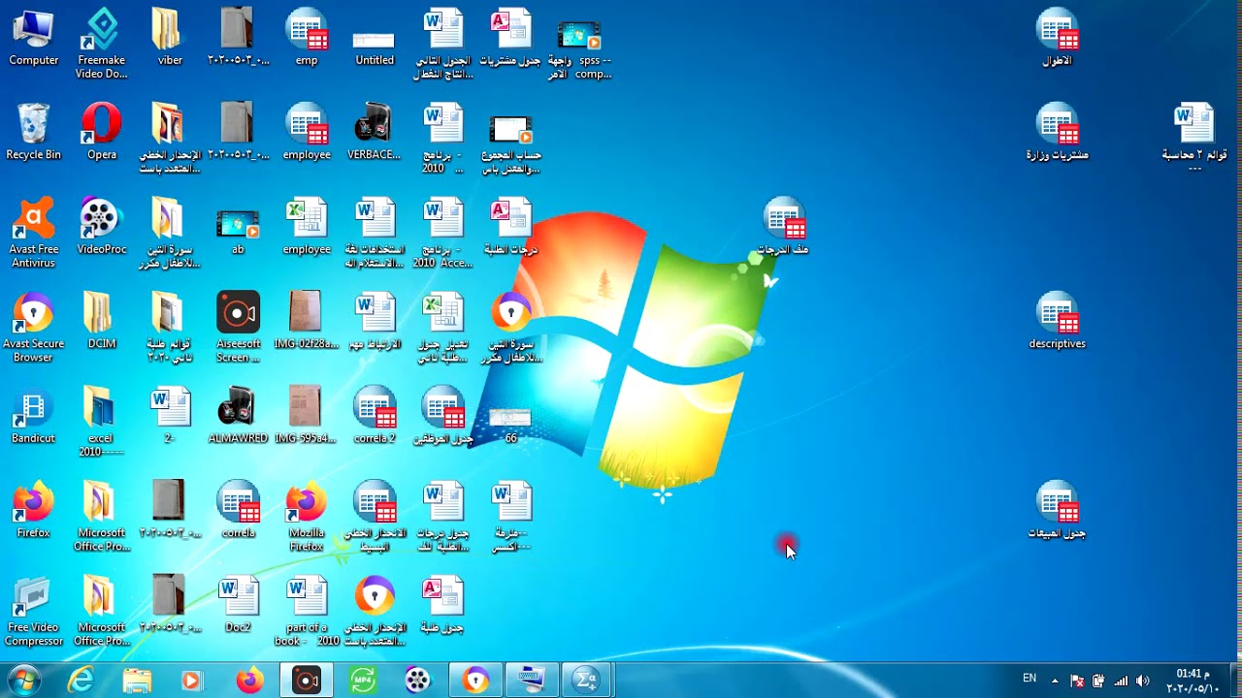Select the الاطوال data file icon

(1058, 37)
